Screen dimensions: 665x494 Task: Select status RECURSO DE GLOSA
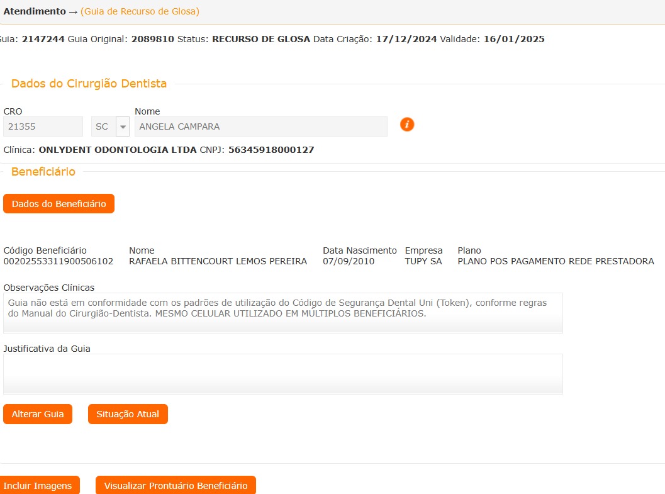pos(261,39)
